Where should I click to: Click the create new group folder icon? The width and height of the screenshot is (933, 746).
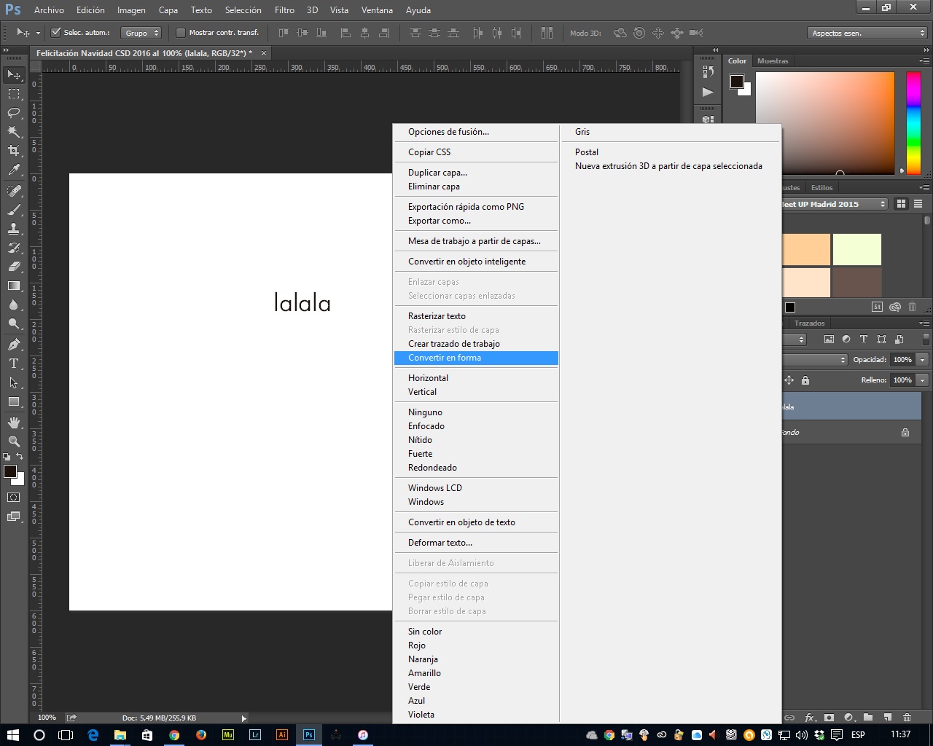pos(868,718)
